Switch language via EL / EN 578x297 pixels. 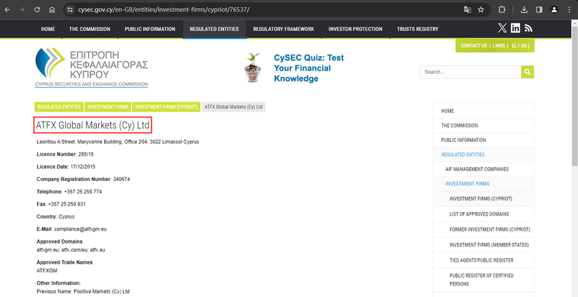point(519,46)
